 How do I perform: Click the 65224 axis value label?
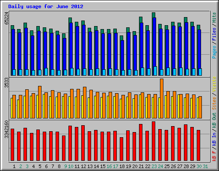6,18
